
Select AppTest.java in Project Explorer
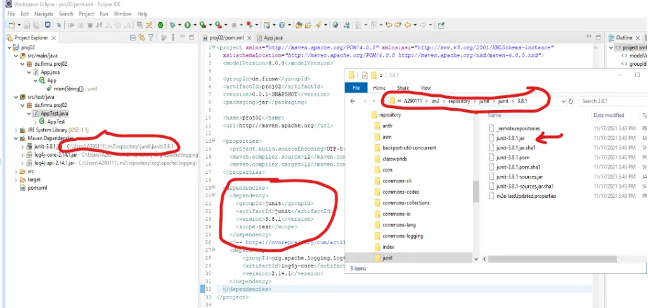coord(51,113)
